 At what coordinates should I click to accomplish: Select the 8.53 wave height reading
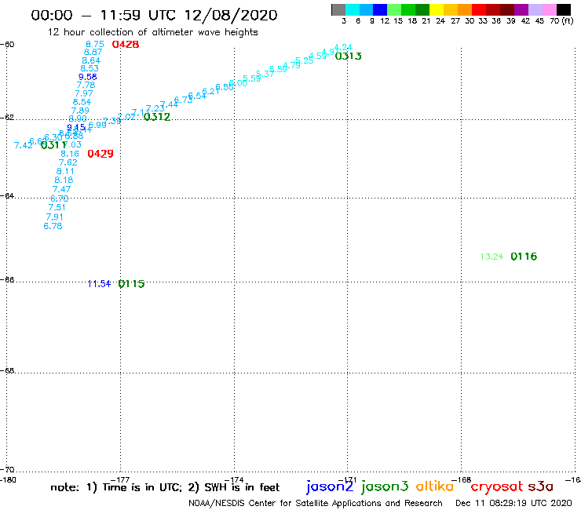click(x=90, y=68)
